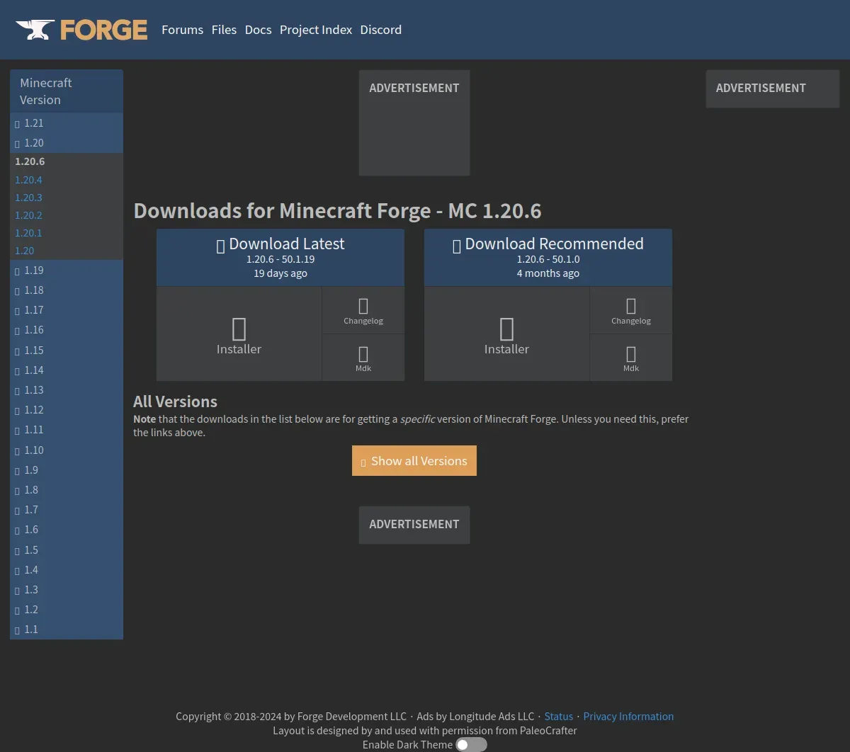Download Mdk under Download Recommended
This screenshot has height=752, width=850.
pos(631,358)
